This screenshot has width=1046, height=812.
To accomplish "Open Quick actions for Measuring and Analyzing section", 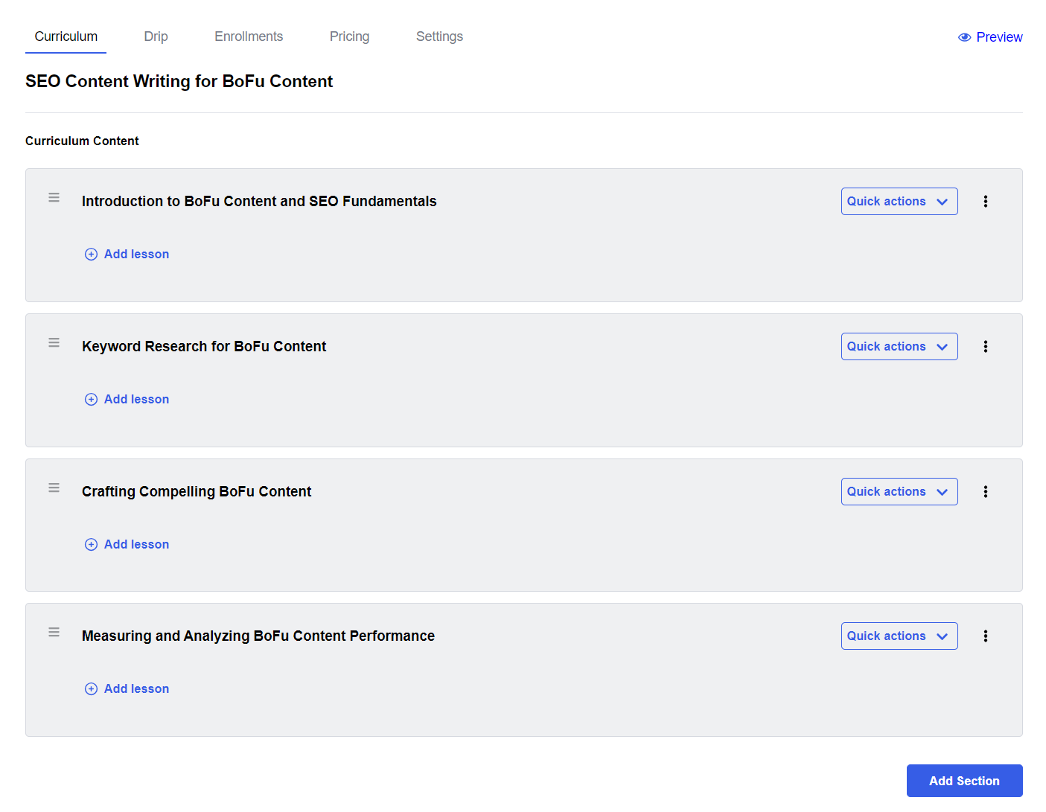I will [x=899, y=636].
